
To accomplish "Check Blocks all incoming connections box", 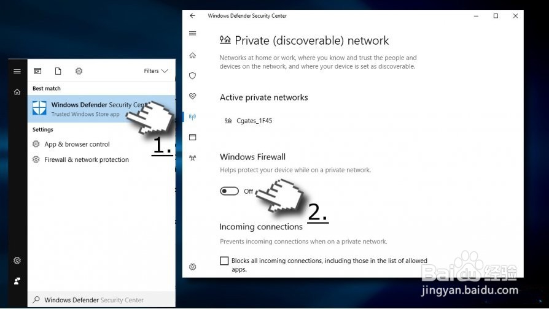I will (x=224, y=261).
